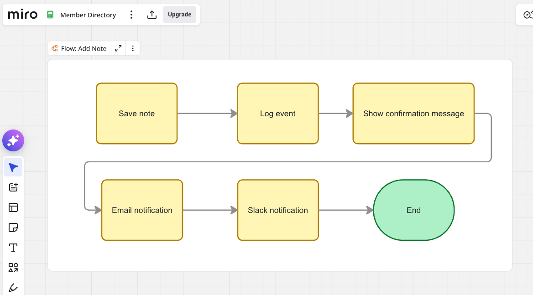
Task: Select the Log event box
Action: (x=278, y=114)
